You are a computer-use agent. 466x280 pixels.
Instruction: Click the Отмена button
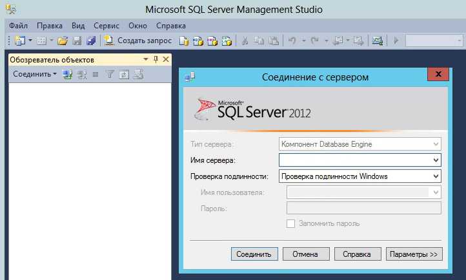click(x=306, y=254)
